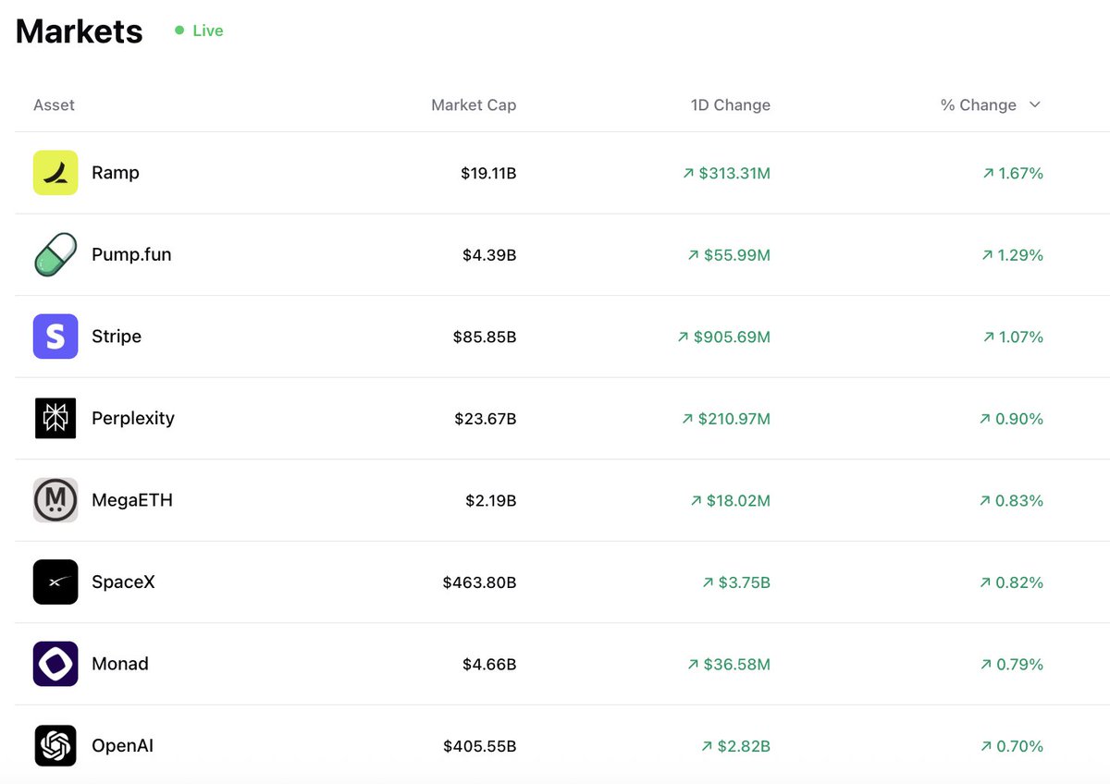Click OpenAI 1D change $2.82B
This screenshot has height=784, width=1110.
(x=736, y=746)
